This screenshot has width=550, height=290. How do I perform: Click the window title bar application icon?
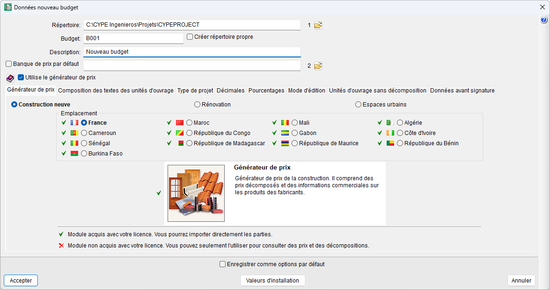point(7,7)
